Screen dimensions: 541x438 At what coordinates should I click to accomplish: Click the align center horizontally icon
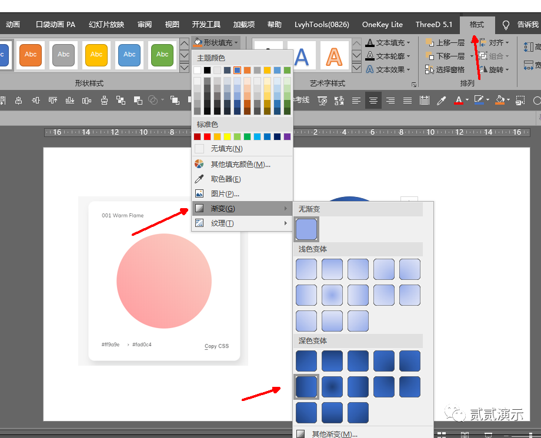coord(19,101)
